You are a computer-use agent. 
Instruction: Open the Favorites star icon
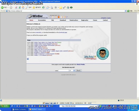(x=34, y=7)
